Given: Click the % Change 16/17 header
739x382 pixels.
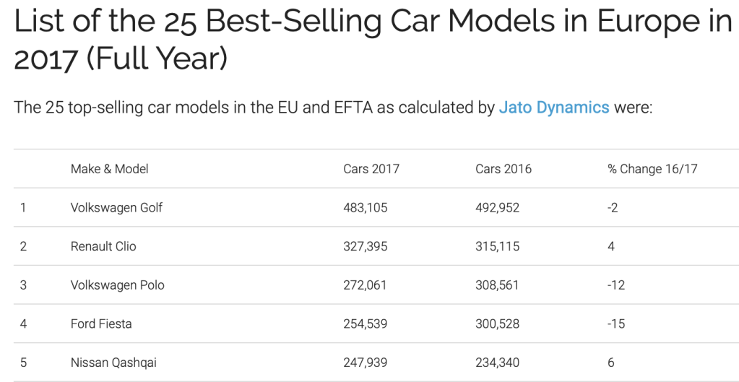Looking at the screenshot, I should click(652, 169).
